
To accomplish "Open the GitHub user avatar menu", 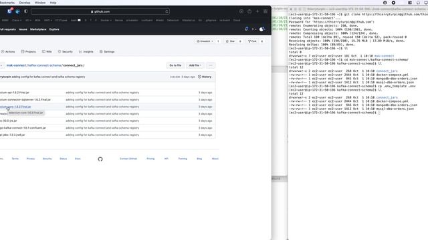I will click(262, 29).
